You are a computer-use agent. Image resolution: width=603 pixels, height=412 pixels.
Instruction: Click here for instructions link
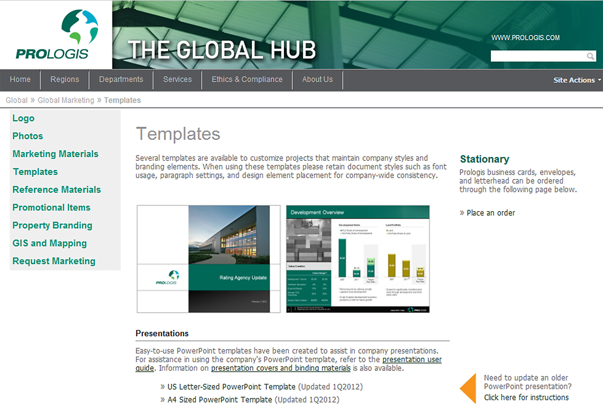tap(526, 397)
